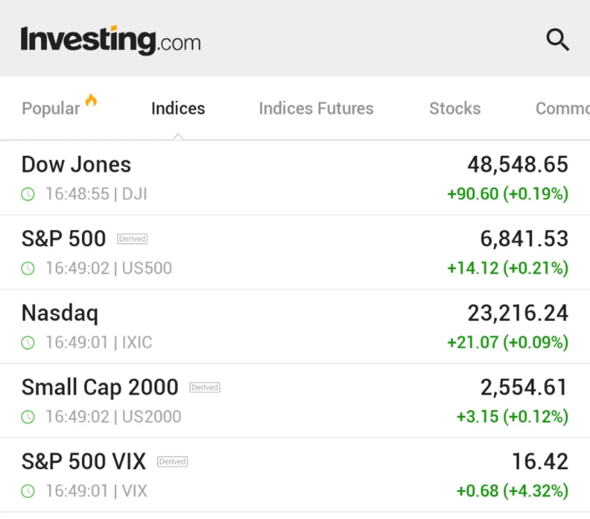Open the Small Cap 2000 index link

[x=100, y=387]
